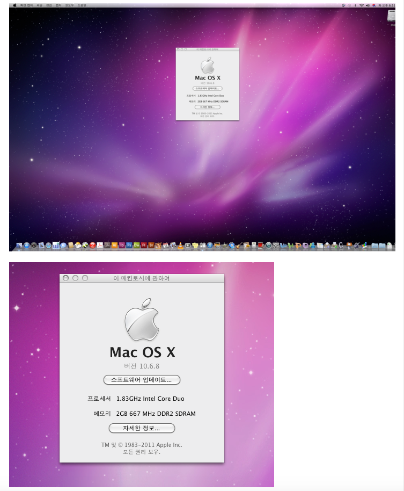This screenshot has width=404, height=491.
Task: Open Adobe Photoshop in the dock
Action: point(129,245)
